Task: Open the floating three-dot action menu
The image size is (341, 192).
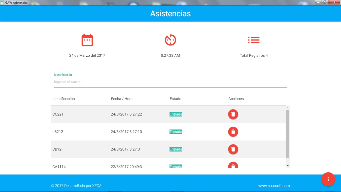Action: point(328,179)
